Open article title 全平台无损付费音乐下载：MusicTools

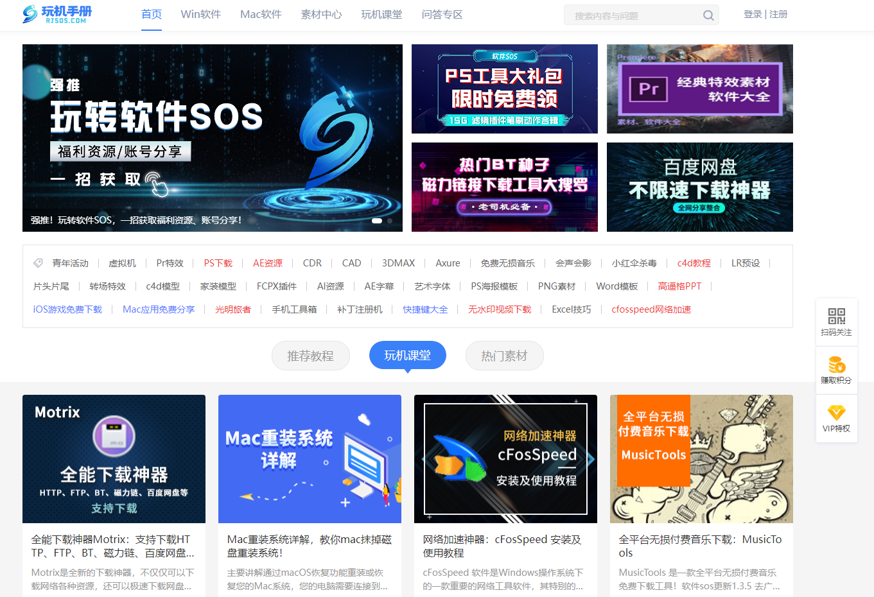pyautogui.click(x=701, y=546)
